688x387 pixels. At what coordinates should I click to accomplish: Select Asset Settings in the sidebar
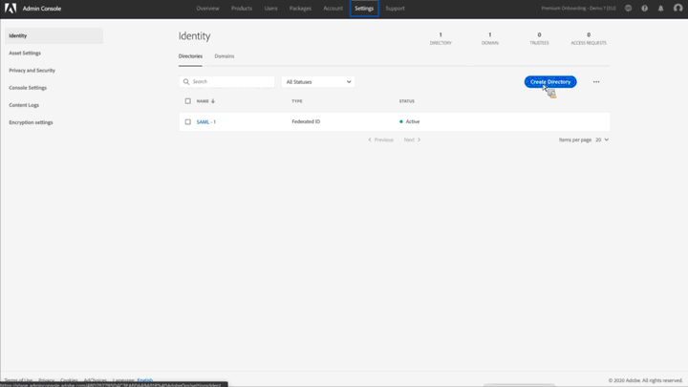(x=25, y=54)
